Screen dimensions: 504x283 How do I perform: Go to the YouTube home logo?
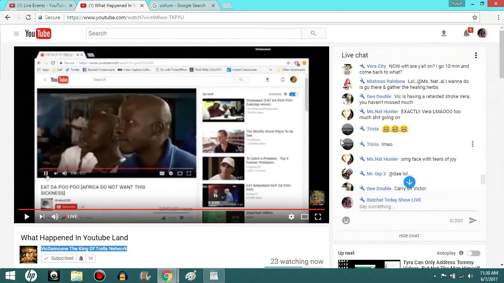tap(38, 33)
